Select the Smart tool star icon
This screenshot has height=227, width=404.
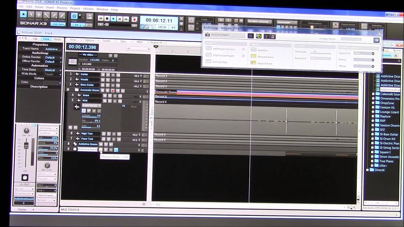(23, 15)
